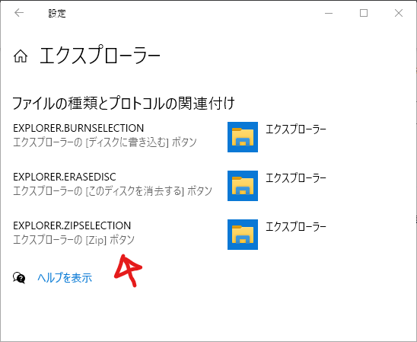This screenshot has height=342, width=417.
Task: Close the 設定 window
Action: (x=399, y=13)
